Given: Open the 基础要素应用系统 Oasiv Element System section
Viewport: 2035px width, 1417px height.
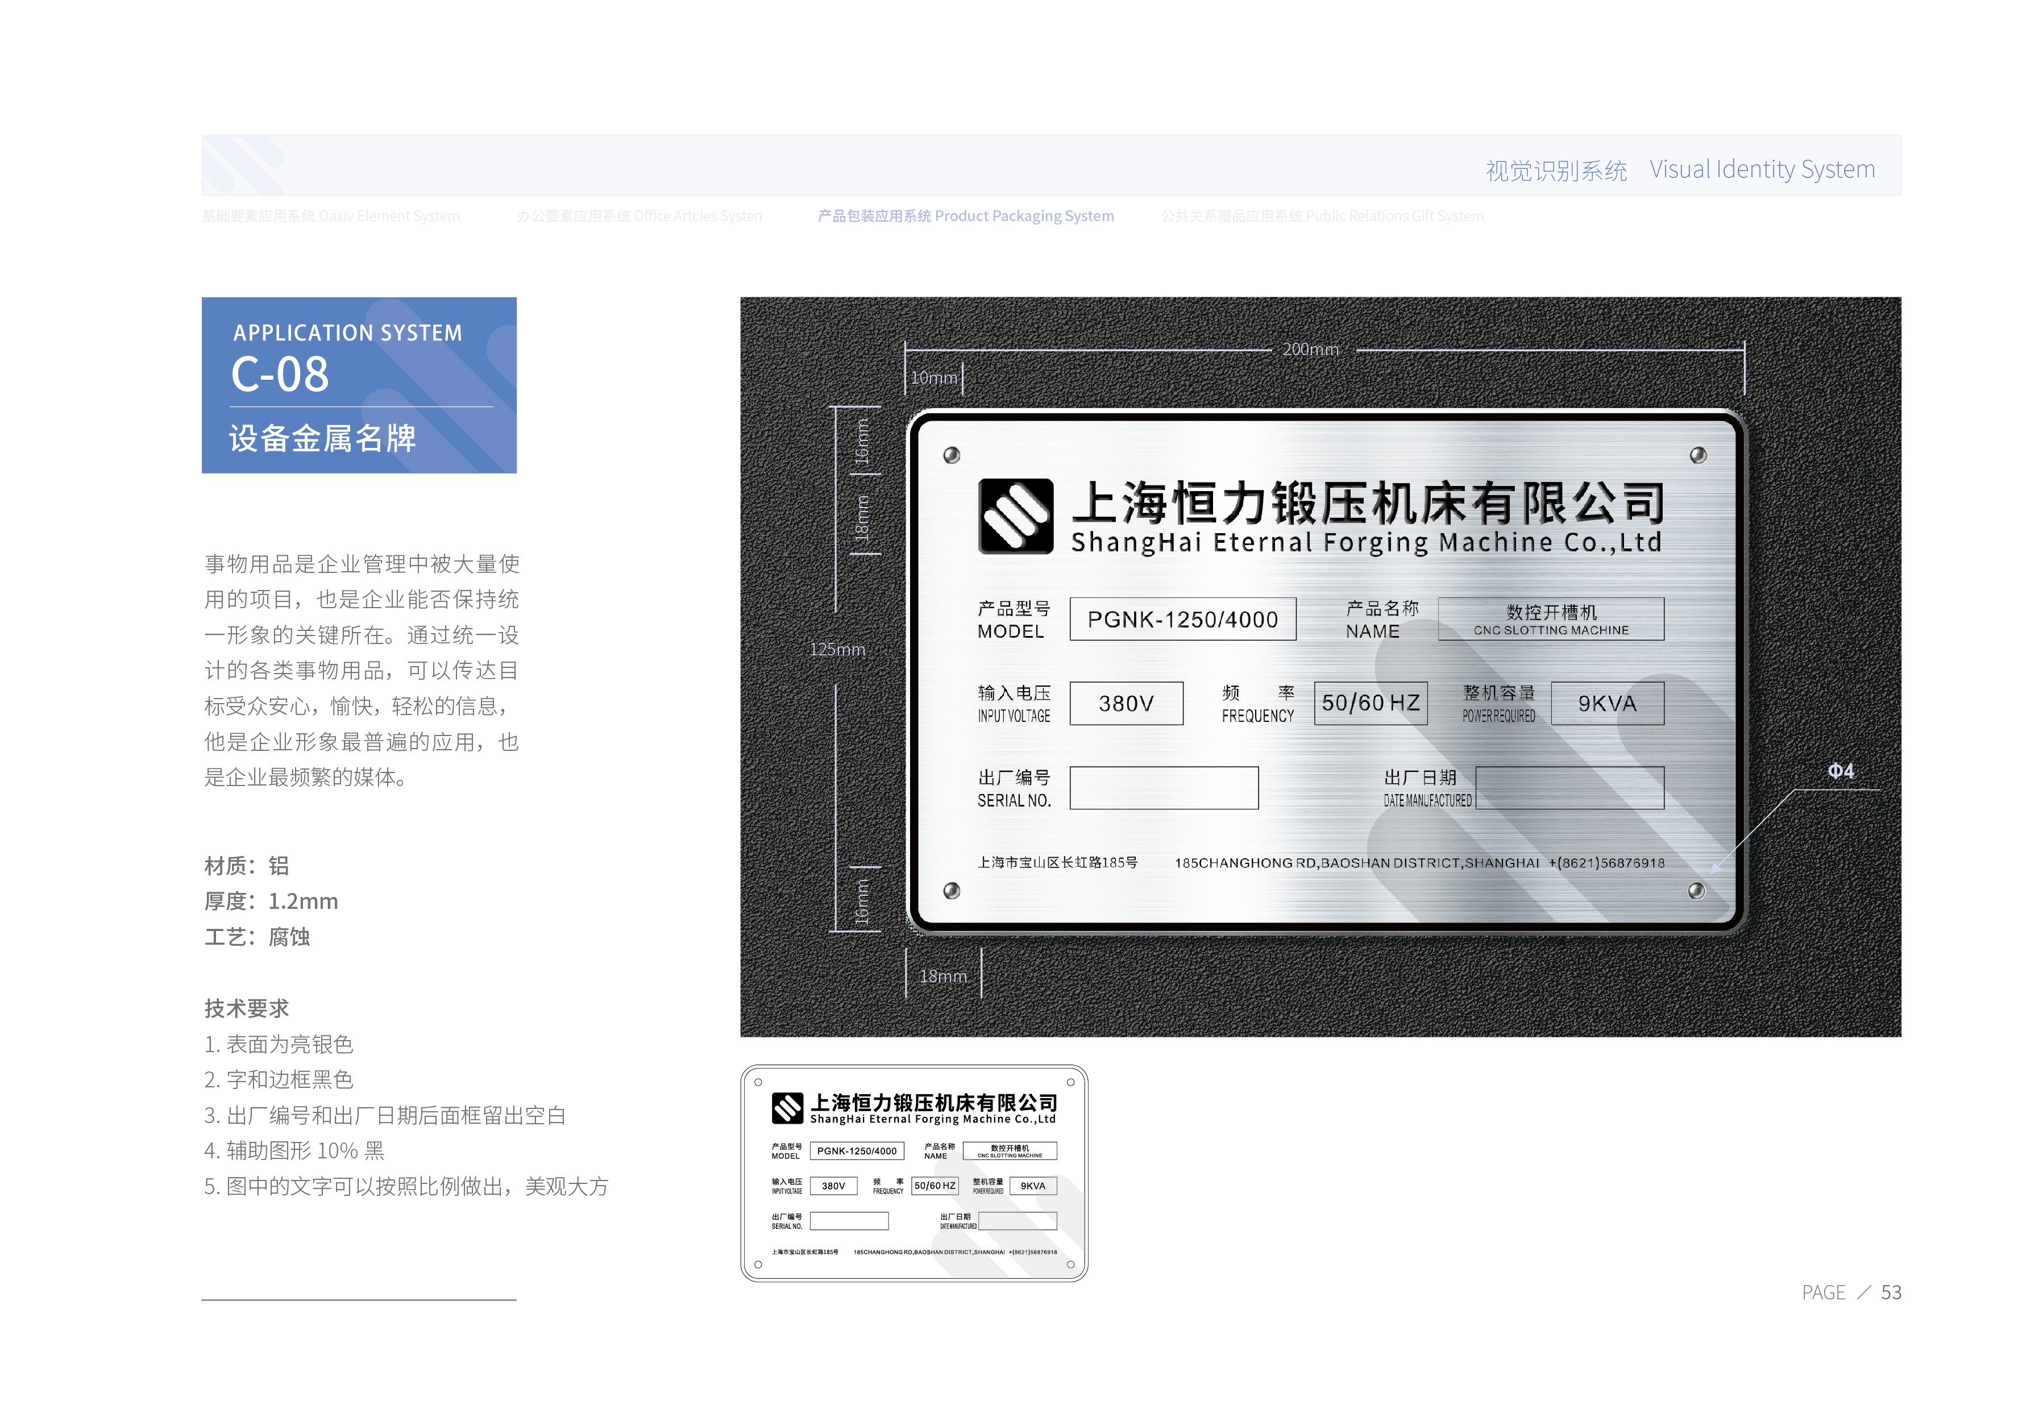Looking at the screenshot, I should pyautogui.click(x=331, y=216).
